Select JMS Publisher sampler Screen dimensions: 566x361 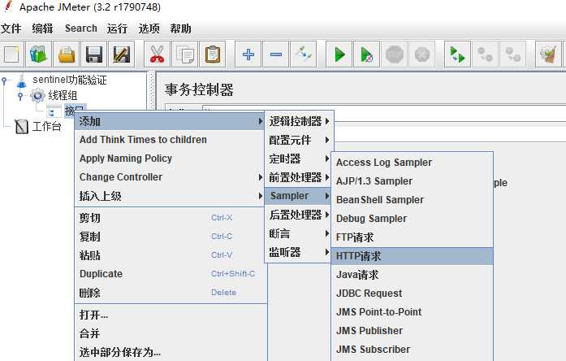point(413,331)
